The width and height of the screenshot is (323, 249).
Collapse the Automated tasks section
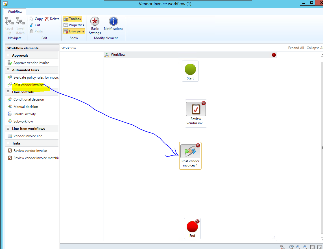tap(8, 70)
